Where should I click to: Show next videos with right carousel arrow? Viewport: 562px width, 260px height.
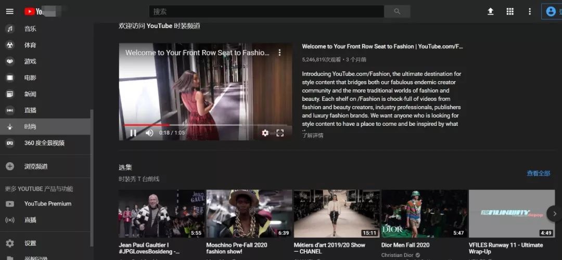(555, 214)
